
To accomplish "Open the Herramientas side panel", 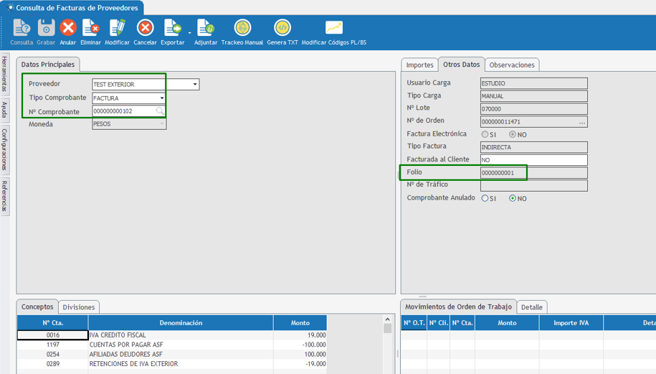I will point(4,74).
